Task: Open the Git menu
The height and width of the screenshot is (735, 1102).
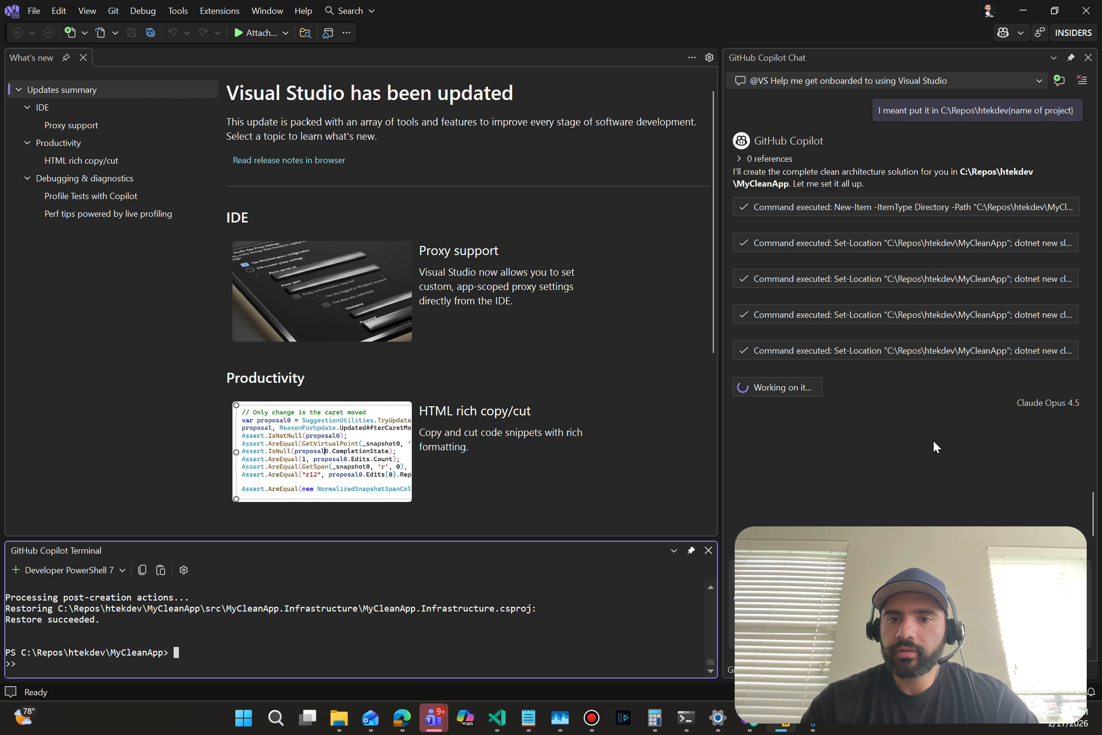Action: click(113, 11)
